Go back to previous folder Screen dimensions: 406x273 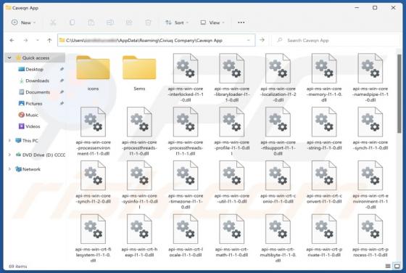(12, 40)
